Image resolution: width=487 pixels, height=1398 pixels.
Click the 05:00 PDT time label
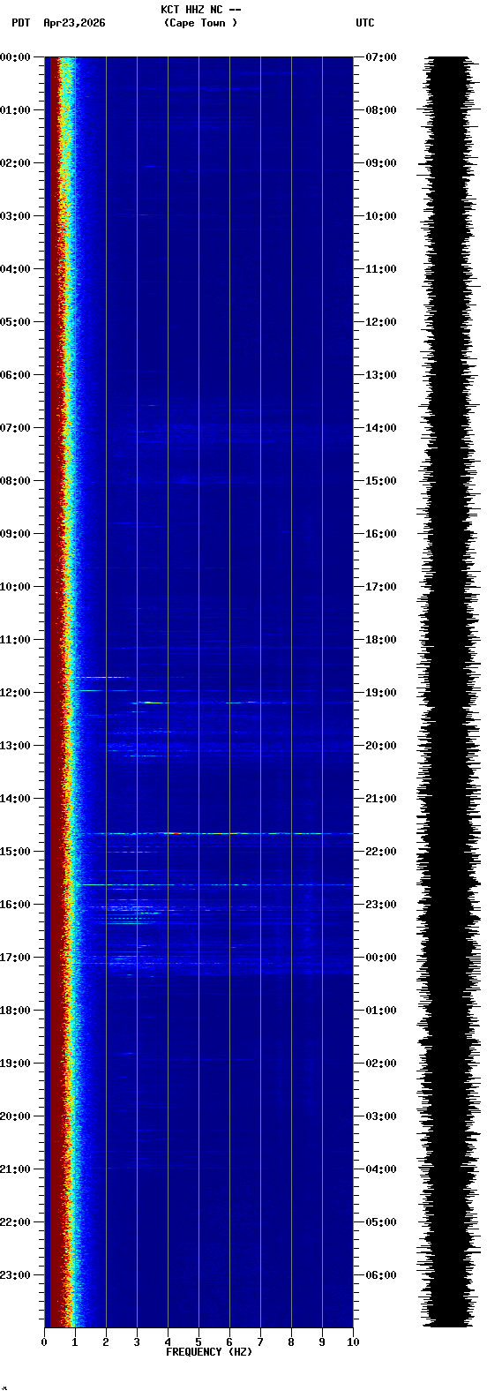(x=15, y=322)
